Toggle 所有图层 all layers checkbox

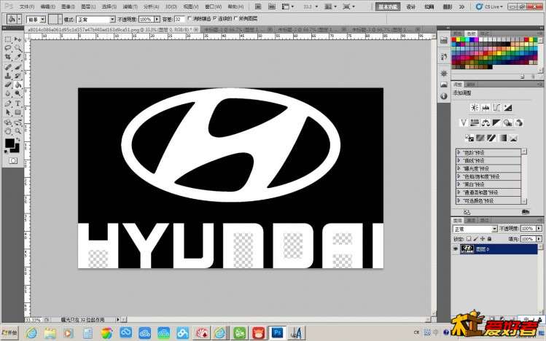click(x=236, y=18)
